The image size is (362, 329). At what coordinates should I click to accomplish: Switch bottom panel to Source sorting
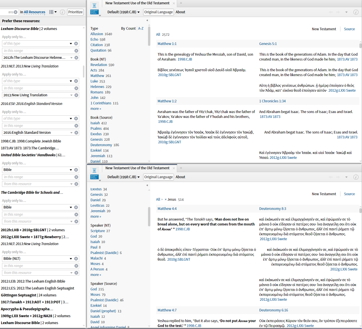pos(349,194)
